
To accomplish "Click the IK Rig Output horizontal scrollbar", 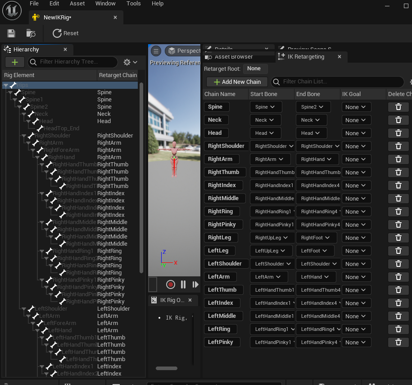I will click(x=167, y=368).
